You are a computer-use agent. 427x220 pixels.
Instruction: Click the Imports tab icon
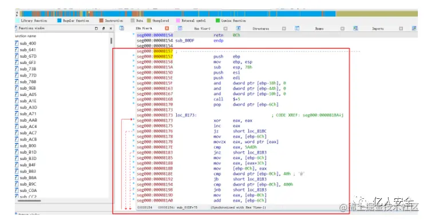355,28
